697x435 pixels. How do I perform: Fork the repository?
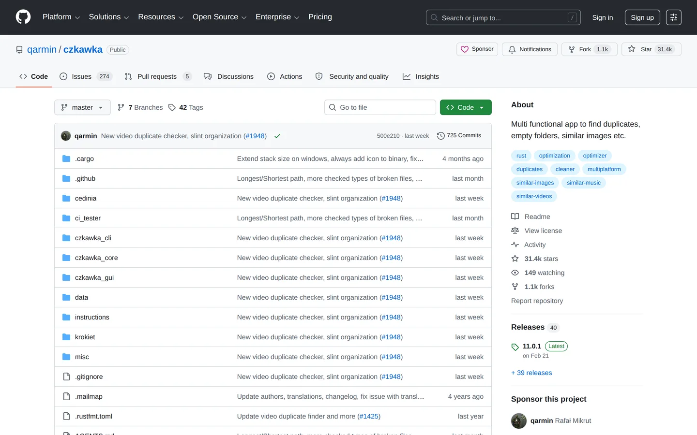click(x=589, y=49)
